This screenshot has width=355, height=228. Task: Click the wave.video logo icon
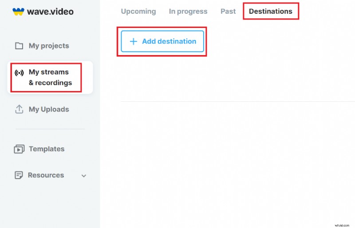coord(18,12)
